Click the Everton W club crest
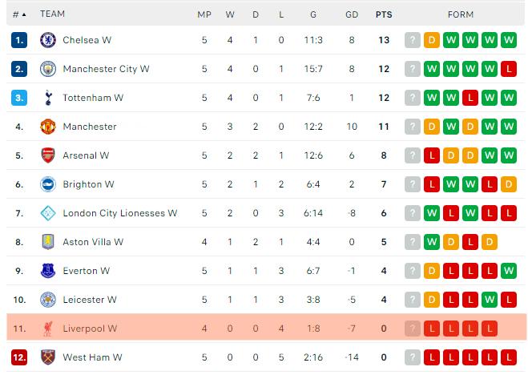 [48, 271]
